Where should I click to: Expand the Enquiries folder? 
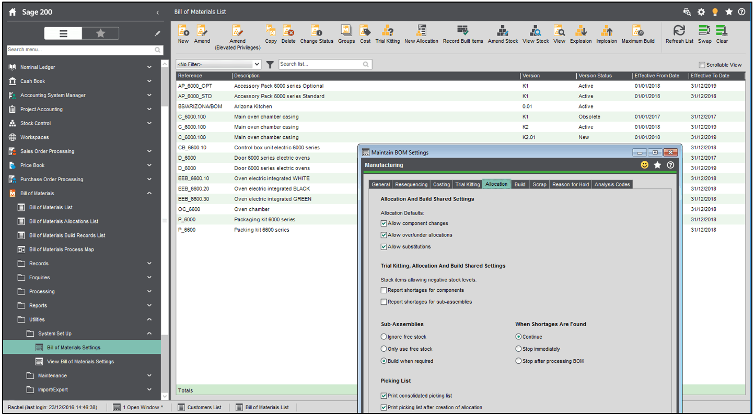click(149, 278)
